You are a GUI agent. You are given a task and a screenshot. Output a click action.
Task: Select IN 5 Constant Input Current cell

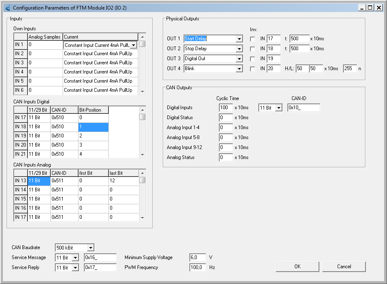[x=100, y=81]
